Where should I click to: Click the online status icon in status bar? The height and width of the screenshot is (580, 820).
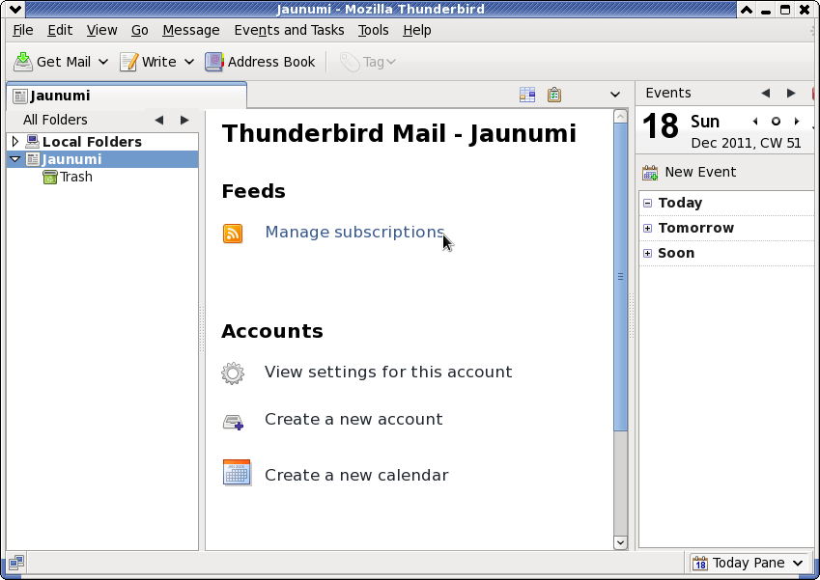pyautogui.click(x=16, y=563)
